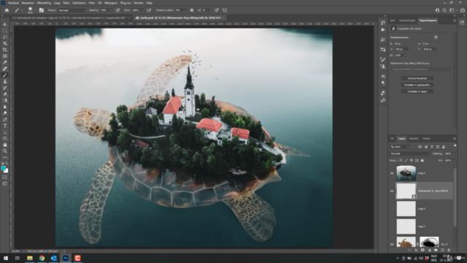Click the search icon at top right
Viewport: 467px width, 263px height.
[444, 10]
